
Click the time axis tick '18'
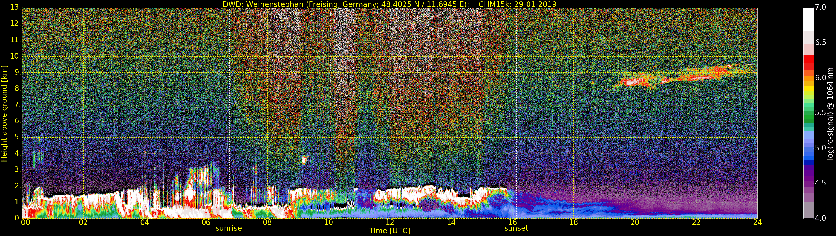pyautogui.click(x=574, y=222)
